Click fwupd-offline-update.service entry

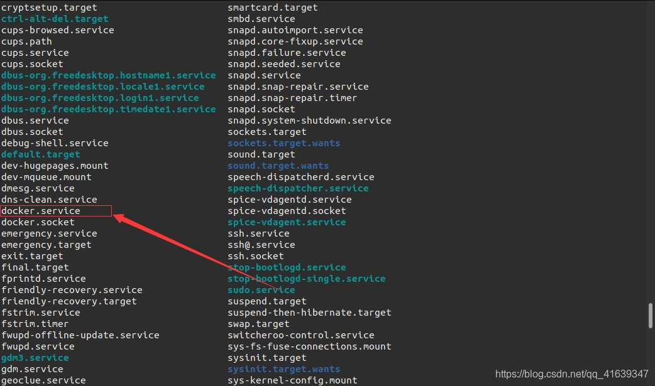(80, 335)
